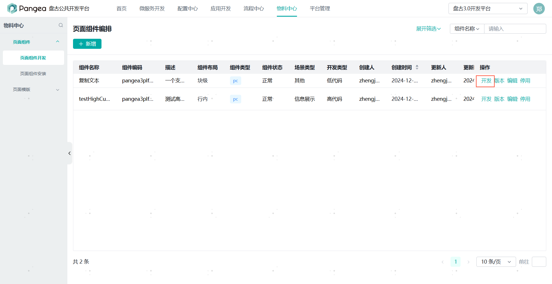Open 平台管理 navigation item
The image size is (552, 284).
(320, 9)
